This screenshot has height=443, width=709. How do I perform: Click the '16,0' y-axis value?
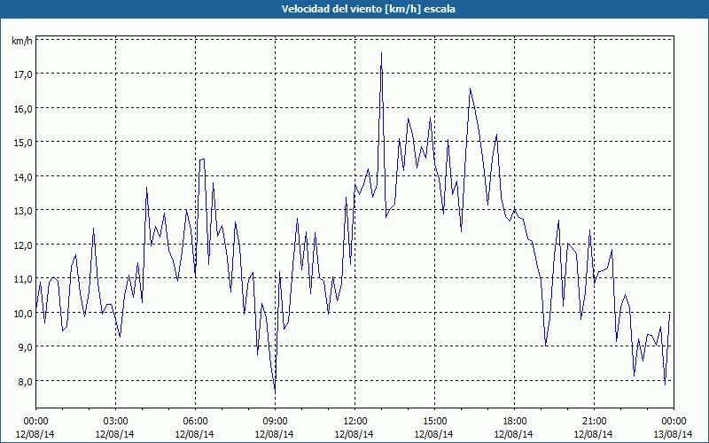click(x=23, y=108)
